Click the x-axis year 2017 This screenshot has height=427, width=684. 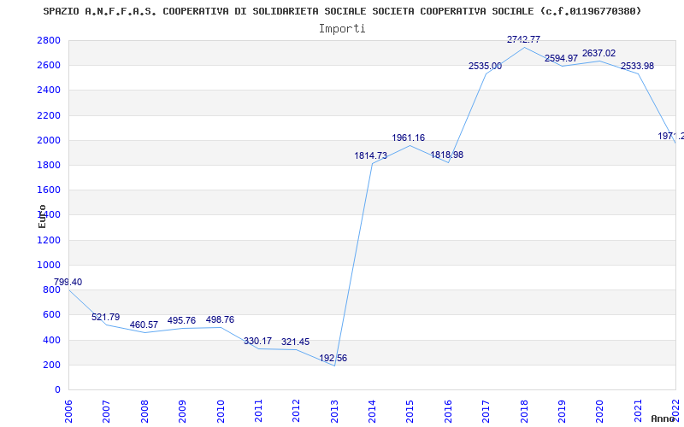pos(486,412)
